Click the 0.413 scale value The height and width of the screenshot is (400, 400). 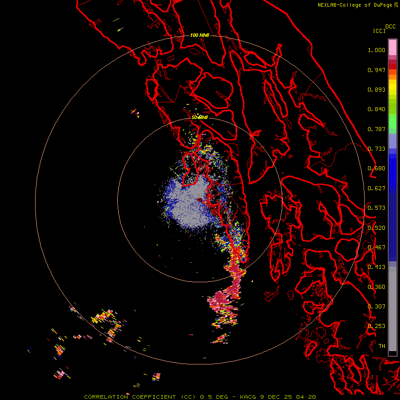(376, 267)
